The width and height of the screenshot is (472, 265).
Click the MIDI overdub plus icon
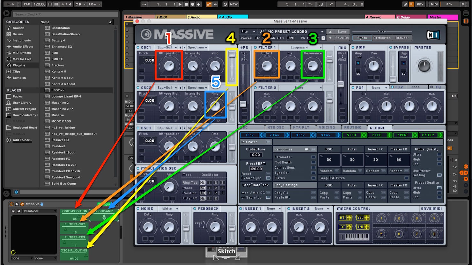point(199,4)
